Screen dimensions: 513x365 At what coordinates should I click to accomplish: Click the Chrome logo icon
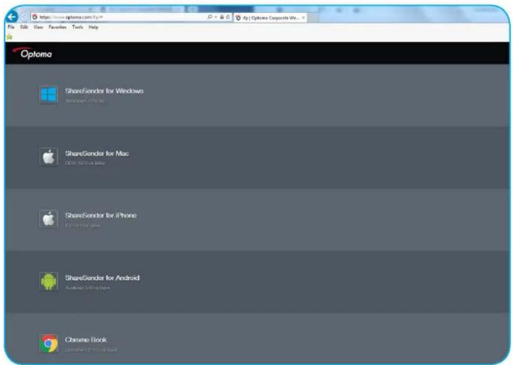point(49,343)
